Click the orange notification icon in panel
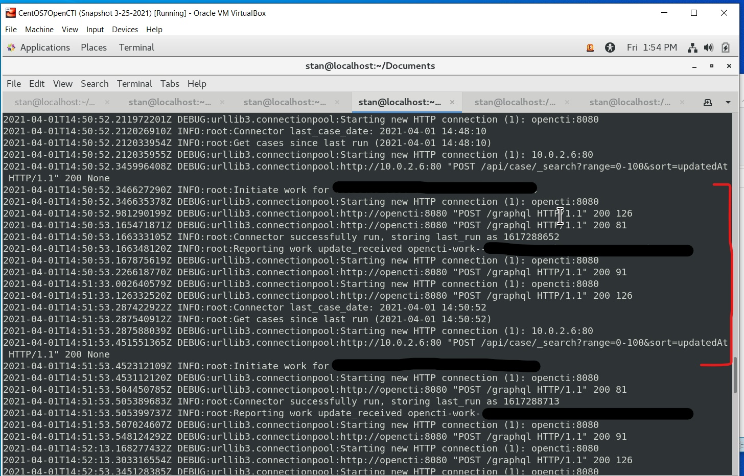 (x=590, y=47)
